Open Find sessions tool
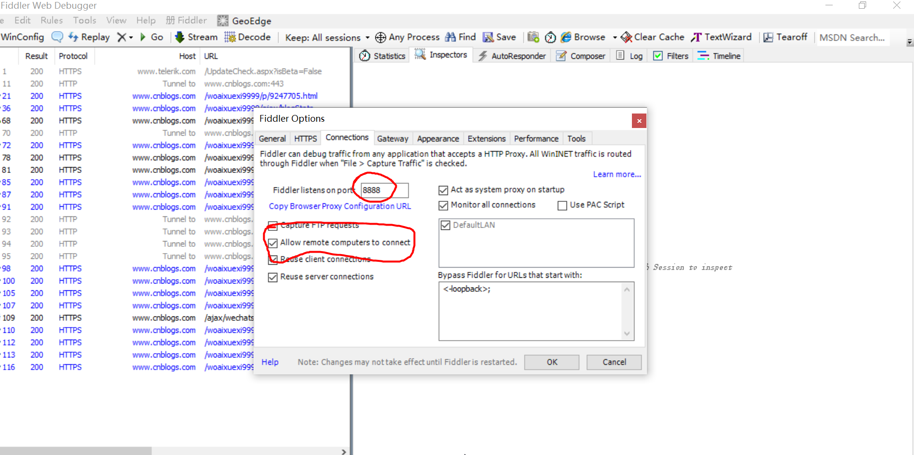 point(461,37)
